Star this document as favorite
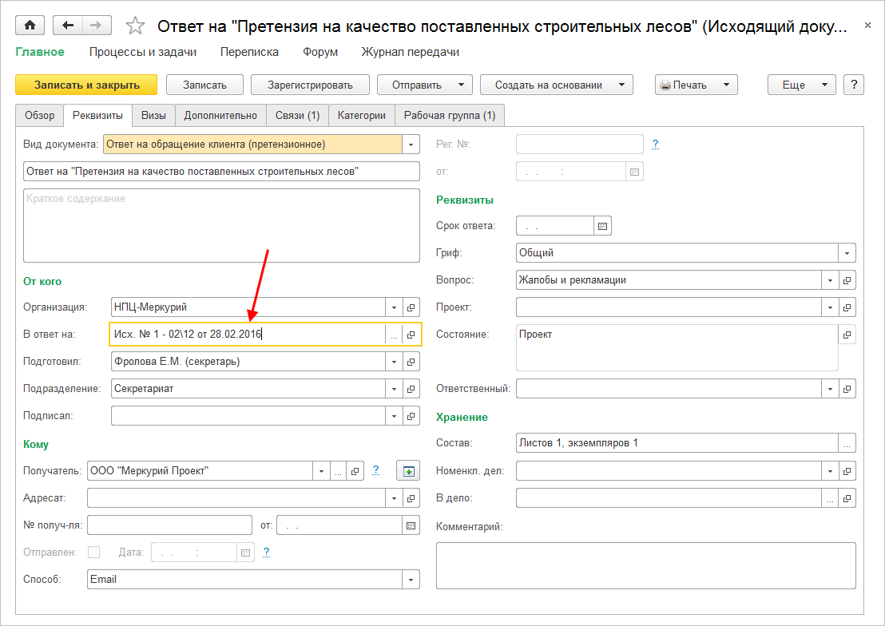The height and width of the screenshot is (626, 885). (x=136, y=26)
